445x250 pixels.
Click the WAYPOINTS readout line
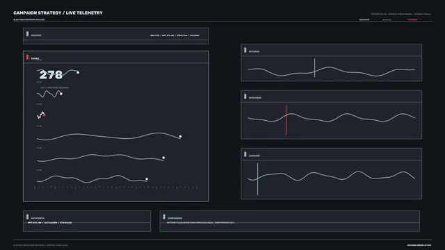point(49,223)
